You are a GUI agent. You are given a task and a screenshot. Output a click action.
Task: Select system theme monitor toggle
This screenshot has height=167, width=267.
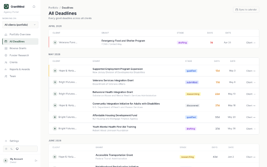coord(17,149)
